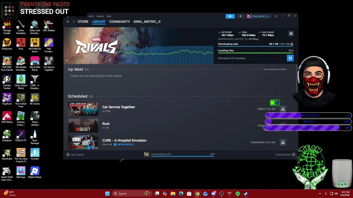
Task: Open Fortnite Tracker desktop shortcut
Action: click(x=7, y=82)
